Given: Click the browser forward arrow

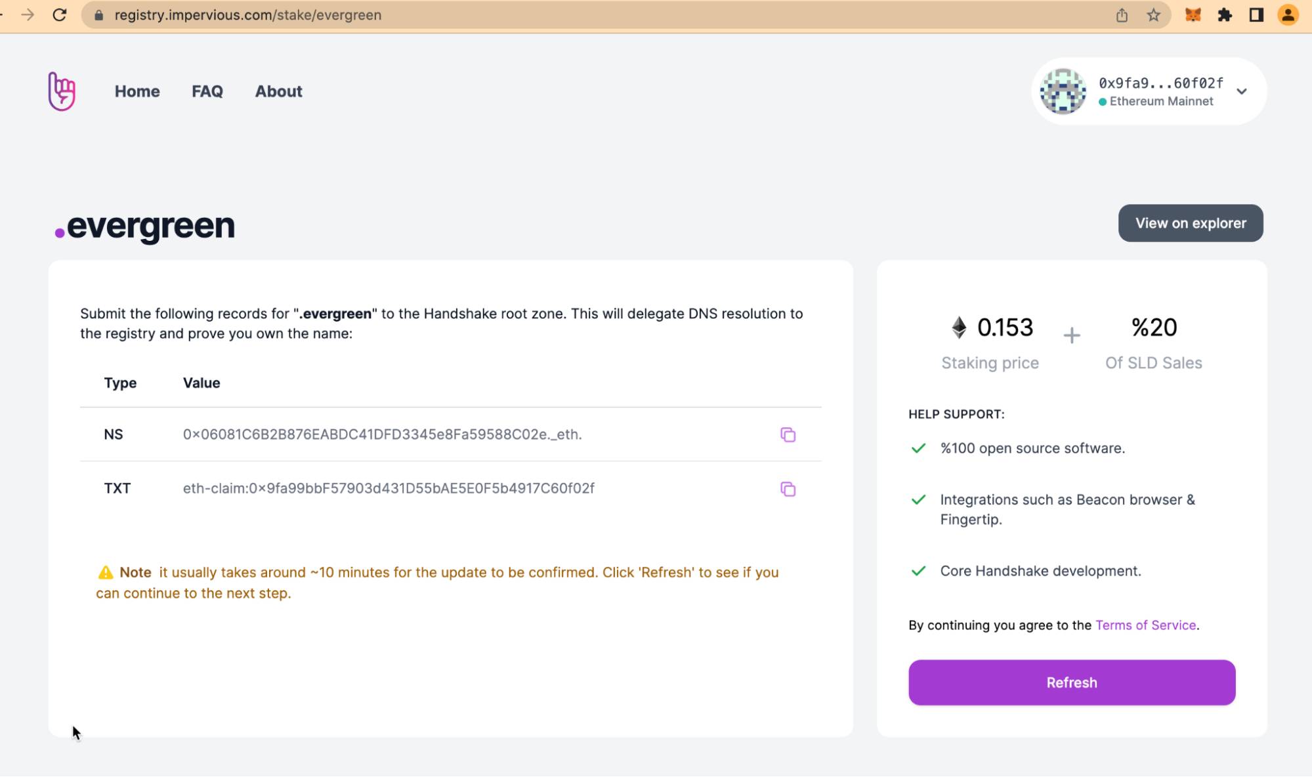Looking at the screenshot, I should click(x=28, y=15).
